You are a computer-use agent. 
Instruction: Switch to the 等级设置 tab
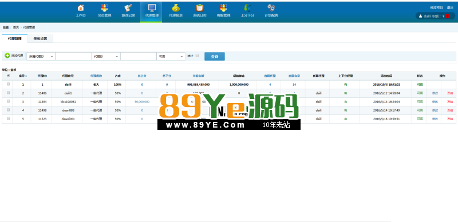(40, 38)
